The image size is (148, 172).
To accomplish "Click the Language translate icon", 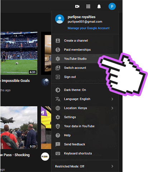I will point(58,99).
